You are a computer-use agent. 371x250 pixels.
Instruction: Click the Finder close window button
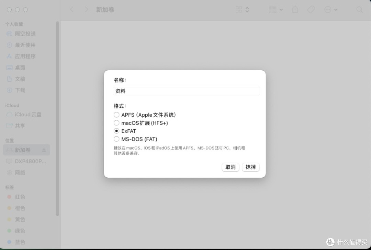(x=9, y=10)
